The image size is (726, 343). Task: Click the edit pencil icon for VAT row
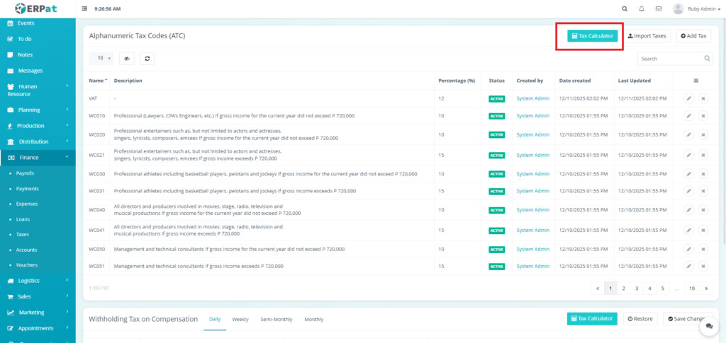pyautogui.click(x=688, y=98)
